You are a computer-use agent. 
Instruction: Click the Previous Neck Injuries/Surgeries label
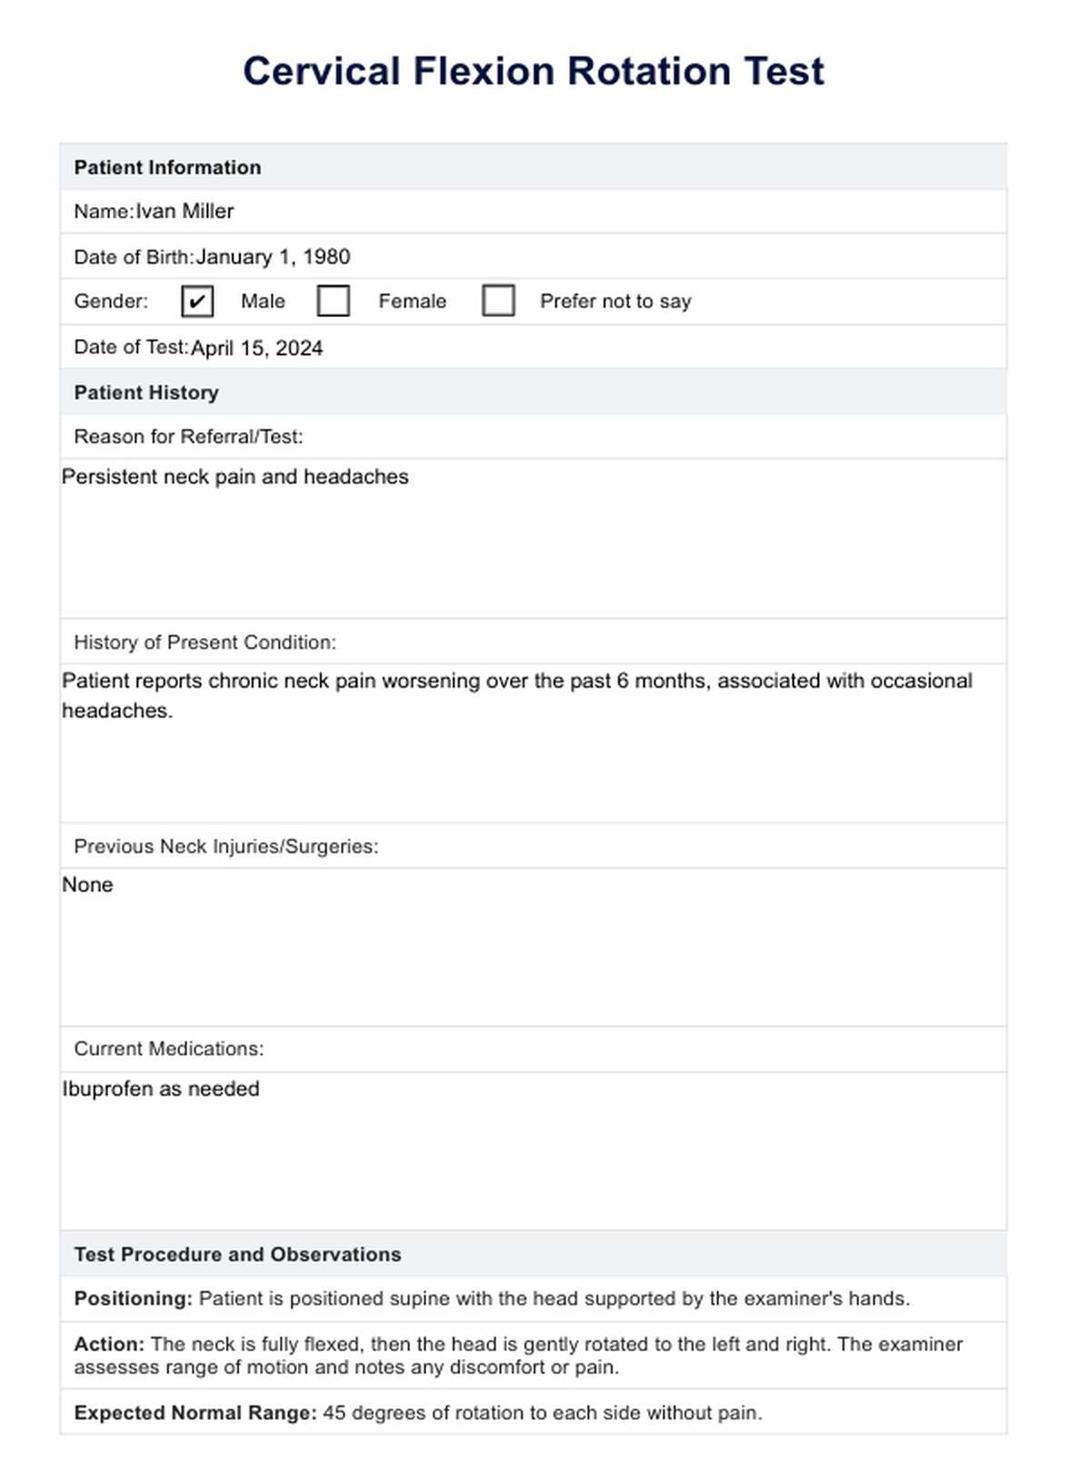(225, 847)
